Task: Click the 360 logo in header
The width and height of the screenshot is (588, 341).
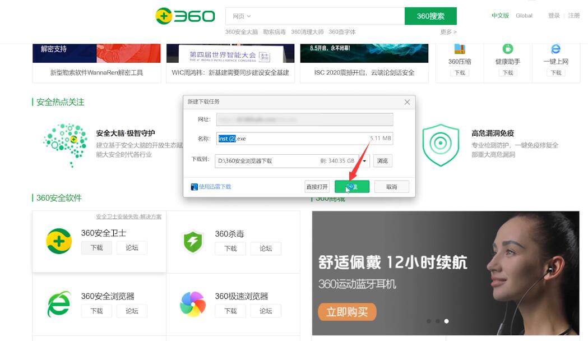Action: 185,16
